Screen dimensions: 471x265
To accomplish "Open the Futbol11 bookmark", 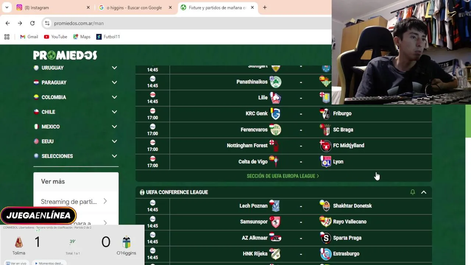I will pos(108,37).
